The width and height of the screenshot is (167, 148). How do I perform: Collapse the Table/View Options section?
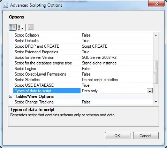coord(10,96)
